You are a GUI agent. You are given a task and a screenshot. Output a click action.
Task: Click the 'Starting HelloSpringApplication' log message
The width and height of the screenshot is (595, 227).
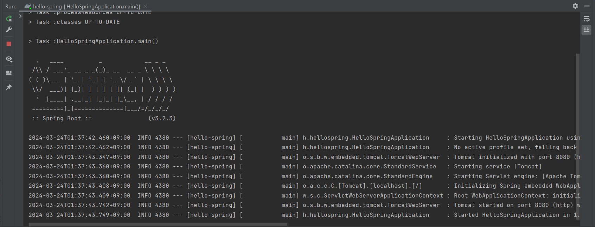tap(517, 138)
